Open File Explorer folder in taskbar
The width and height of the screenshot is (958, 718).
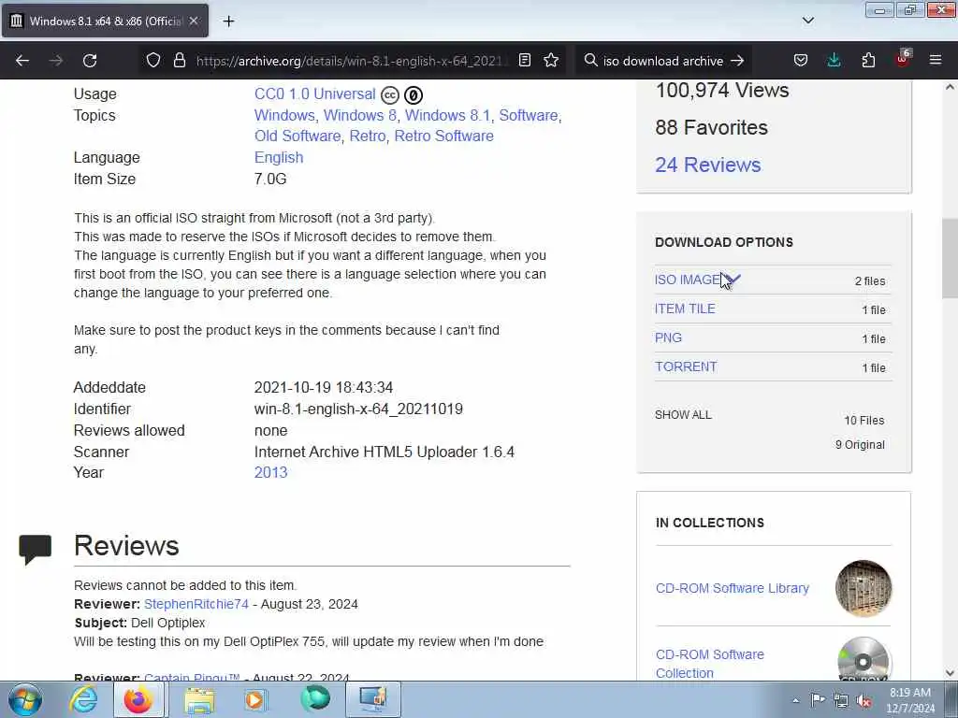[x=199, y=699]
